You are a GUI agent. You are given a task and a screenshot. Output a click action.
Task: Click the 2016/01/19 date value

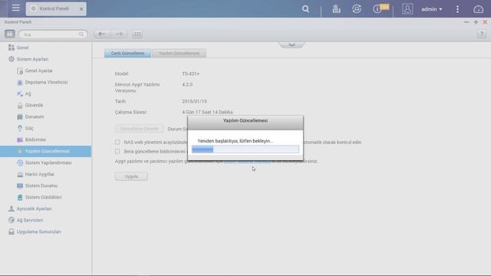pyautogui.click(x=194, y=101)
